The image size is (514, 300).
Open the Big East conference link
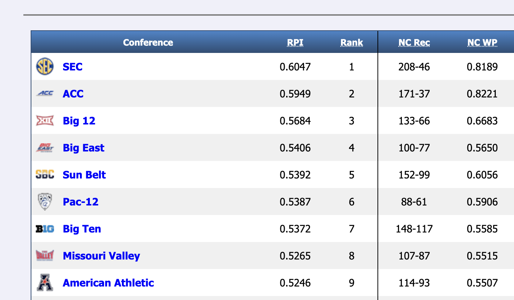tap(84, 148)
